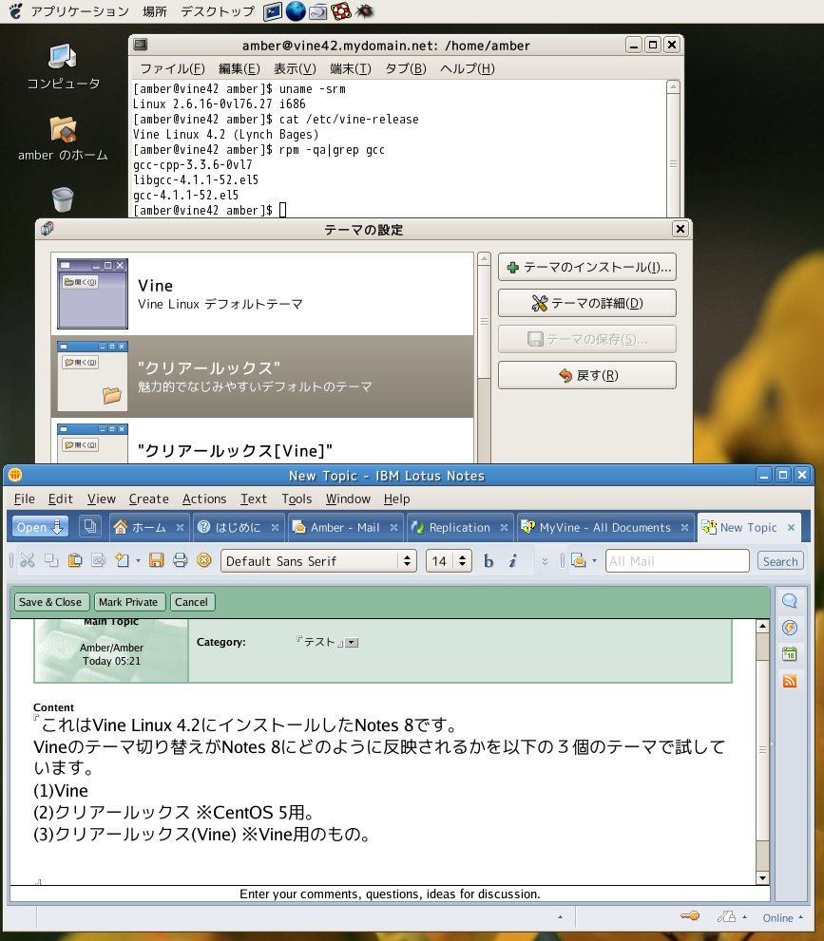Click the status bar arrow left of key icon

[560, 917]
